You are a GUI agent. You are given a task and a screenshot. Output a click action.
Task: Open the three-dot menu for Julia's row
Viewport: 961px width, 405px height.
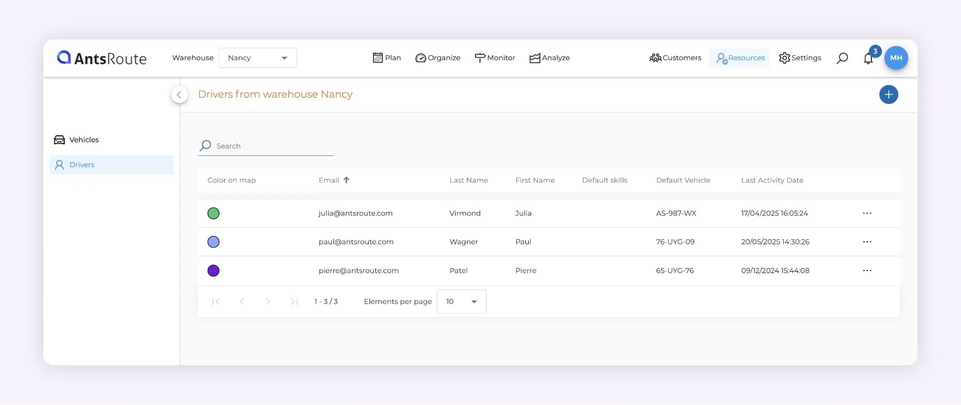pos(867,213)
